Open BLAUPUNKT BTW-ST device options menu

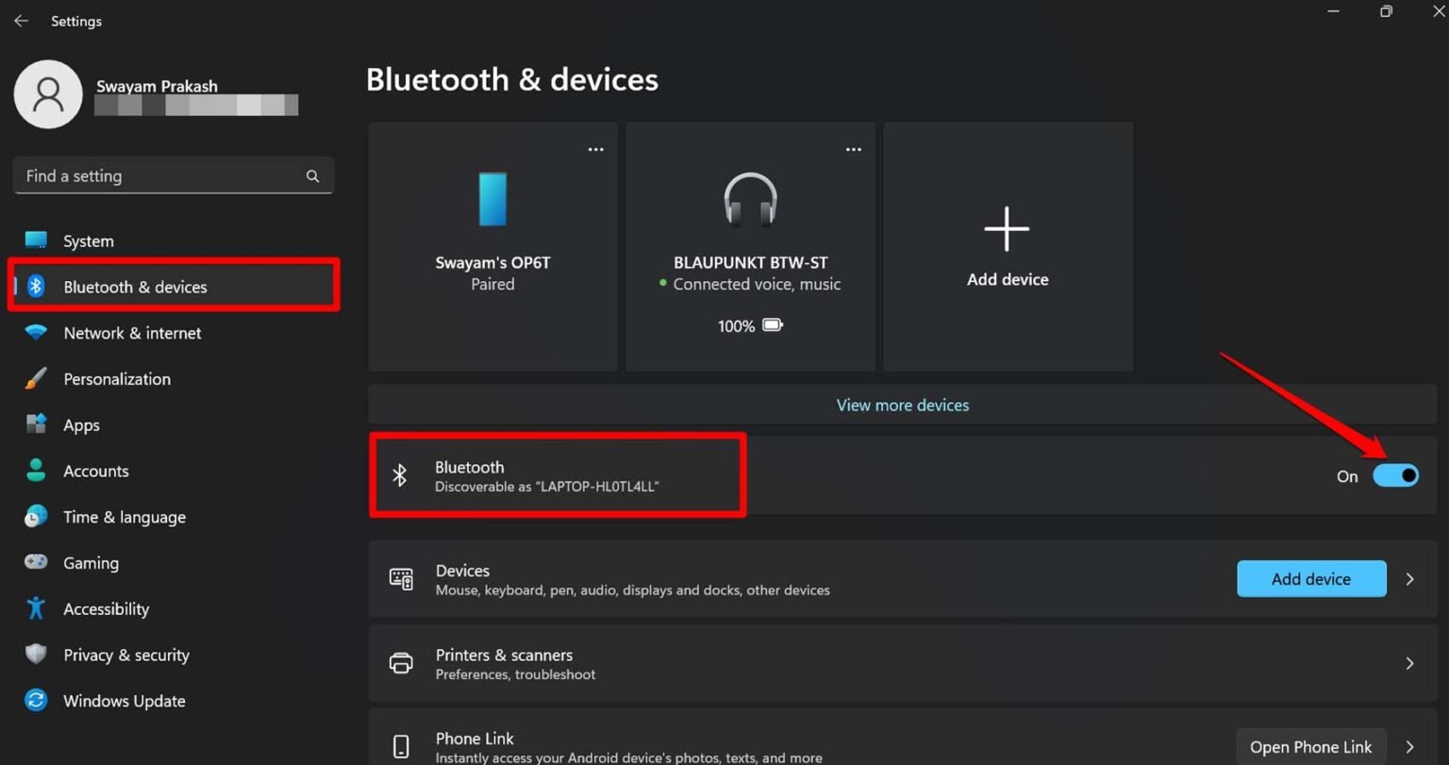pos(853,149)
